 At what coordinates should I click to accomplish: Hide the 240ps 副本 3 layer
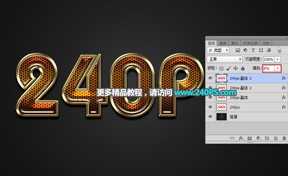[210, 78]
